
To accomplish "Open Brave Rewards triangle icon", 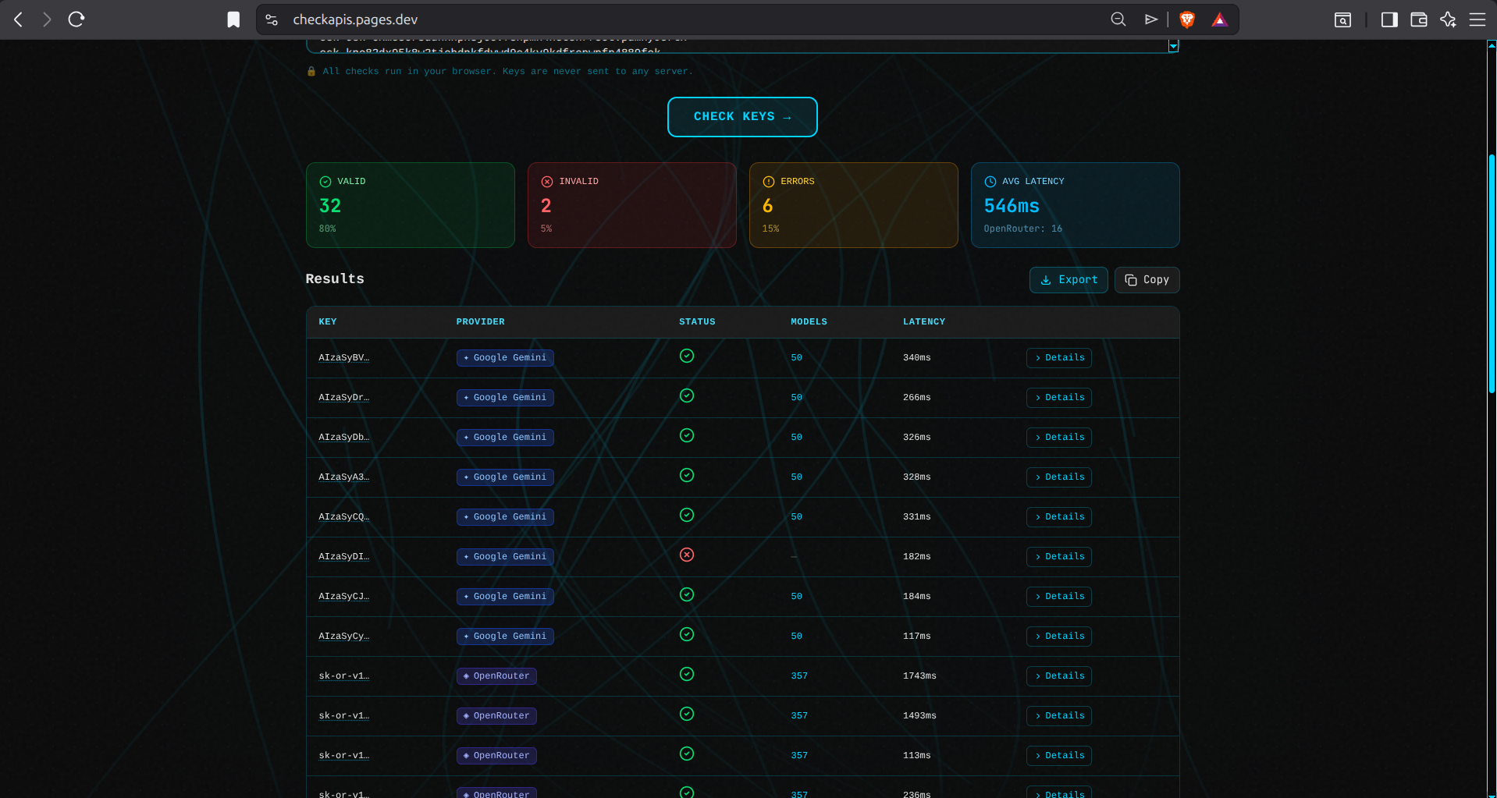I will [x=1220, y=20].
